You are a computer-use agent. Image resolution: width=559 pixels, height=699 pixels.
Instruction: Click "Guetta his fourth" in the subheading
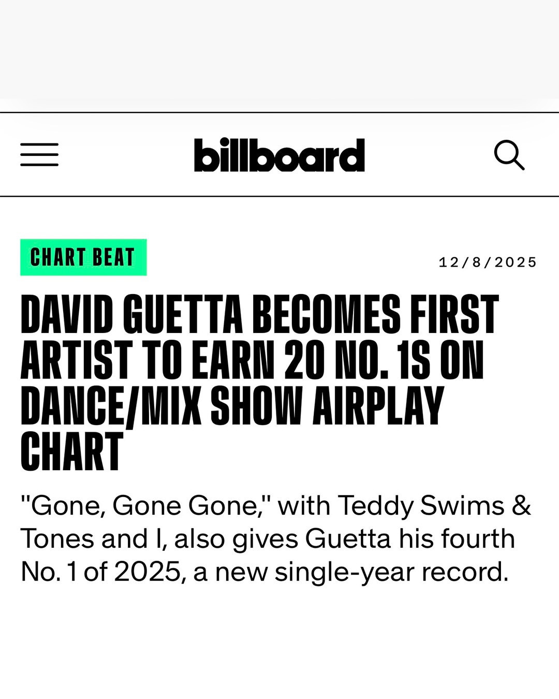(x=410, y=539)
